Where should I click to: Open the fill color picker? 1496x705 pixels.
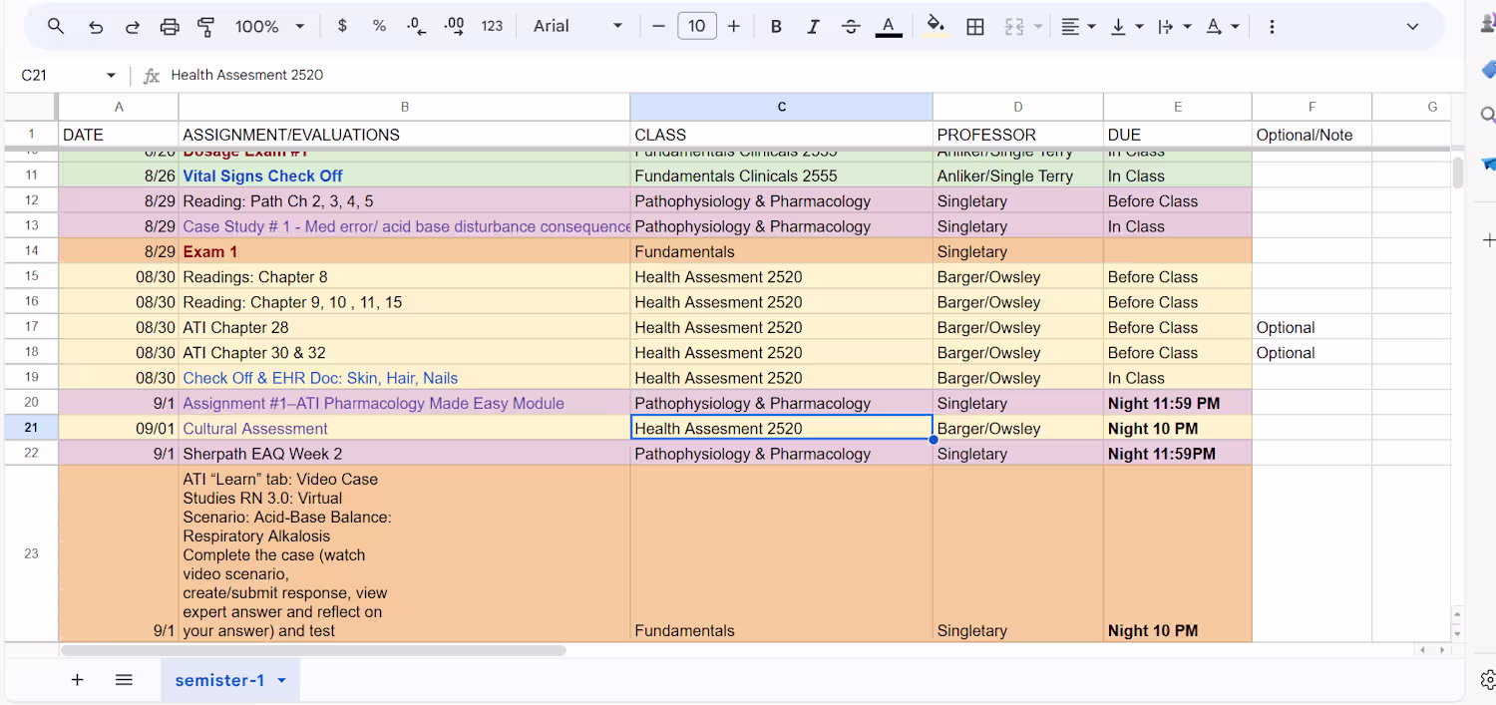pyautogui.click(x=935, y=26)
